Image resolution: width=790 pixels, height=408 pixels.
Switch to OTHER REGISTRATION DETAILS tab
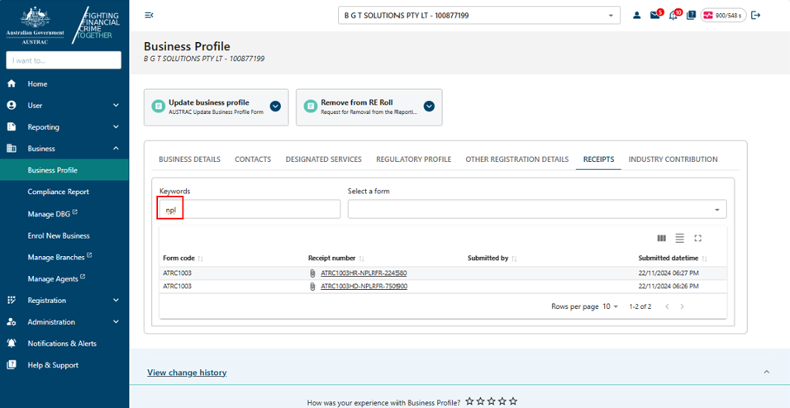click(517, 159)
